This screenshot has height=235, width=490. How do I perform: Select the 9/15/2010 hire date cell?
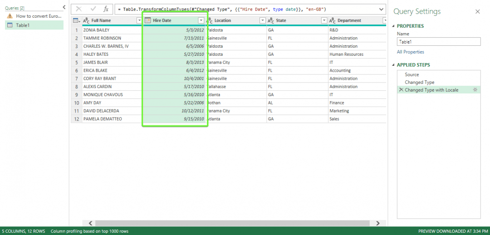tap(174, 119)
